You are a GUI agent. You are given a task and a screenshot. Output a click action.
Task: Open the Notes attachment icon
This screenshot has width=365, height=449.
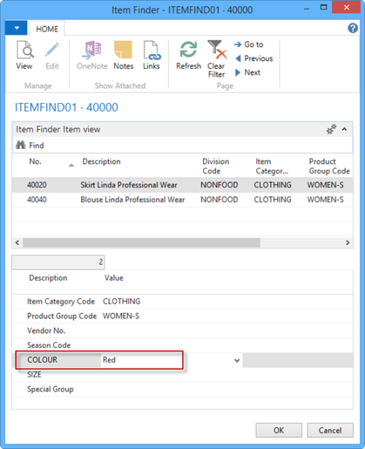tap(123, 50)
